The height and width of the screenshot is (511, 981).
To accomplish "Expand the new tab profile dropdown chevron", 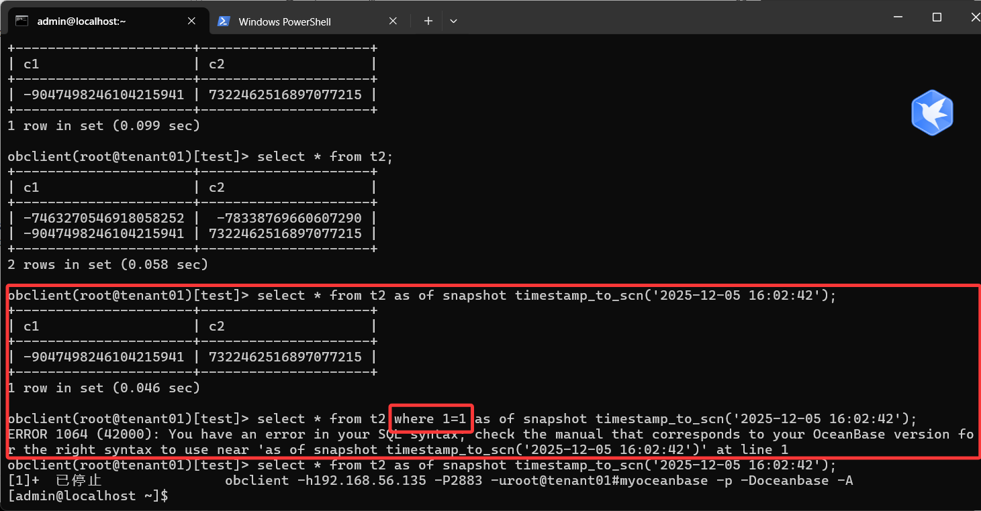I will coord(453,21).
